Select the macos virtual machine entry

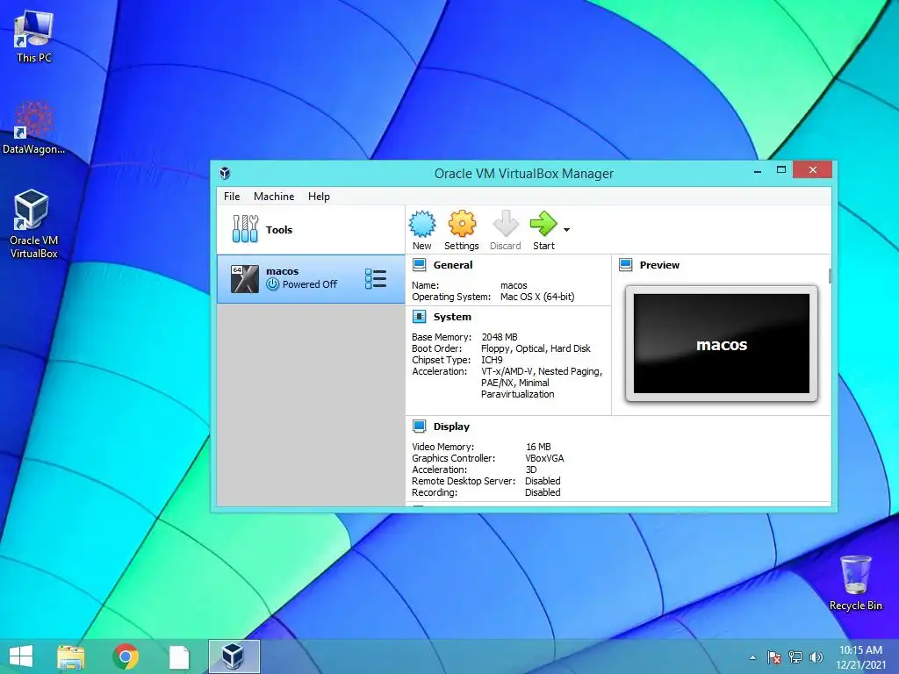[311, 278]
